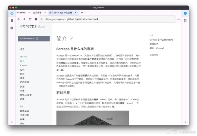Add a new tab with the plus button
Screen dimensions: 197x136
click(x=82, y=13)
